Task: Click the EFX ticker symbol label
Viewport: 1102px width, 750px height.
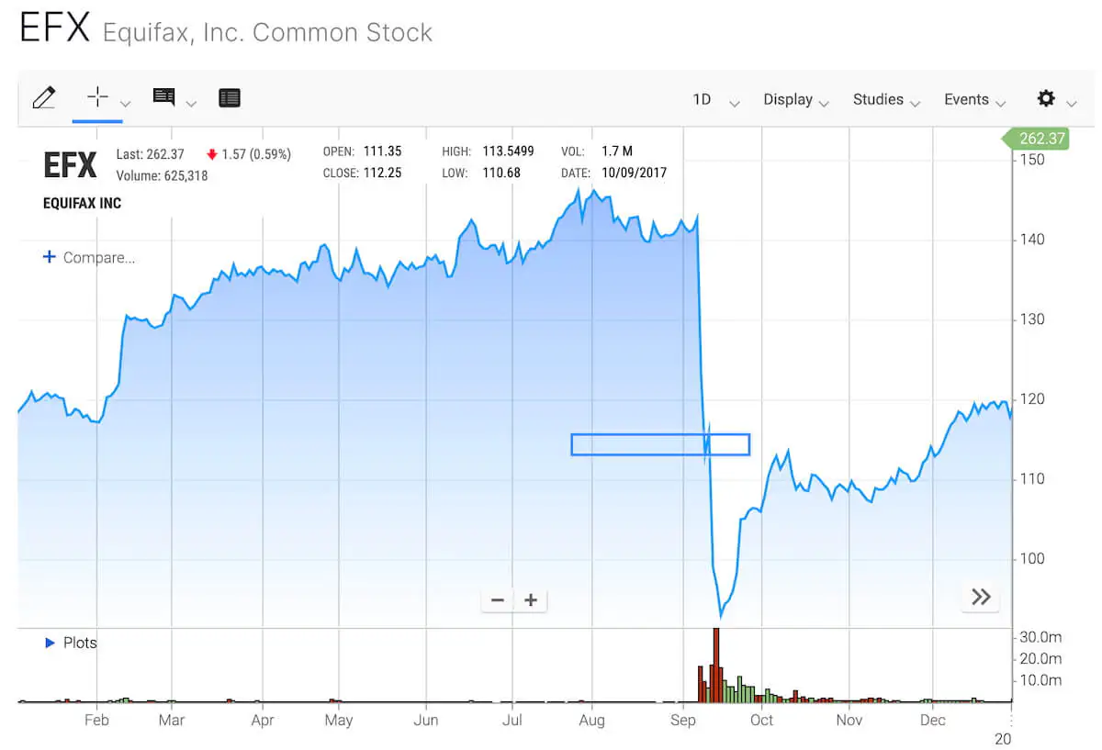Action: (x=70, y=166)
